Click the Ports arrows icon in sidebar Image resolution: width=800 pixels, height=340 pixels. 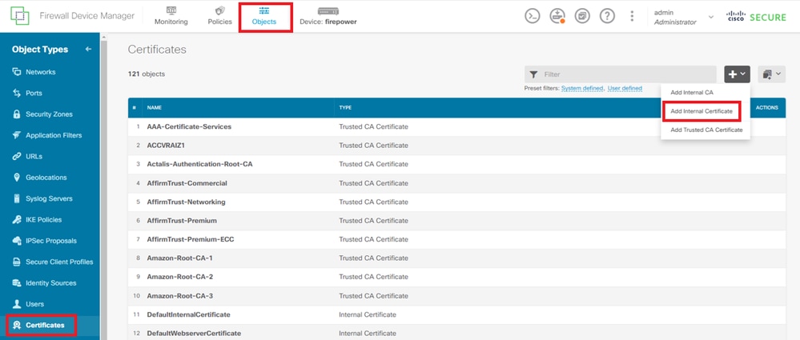point(17,94)
